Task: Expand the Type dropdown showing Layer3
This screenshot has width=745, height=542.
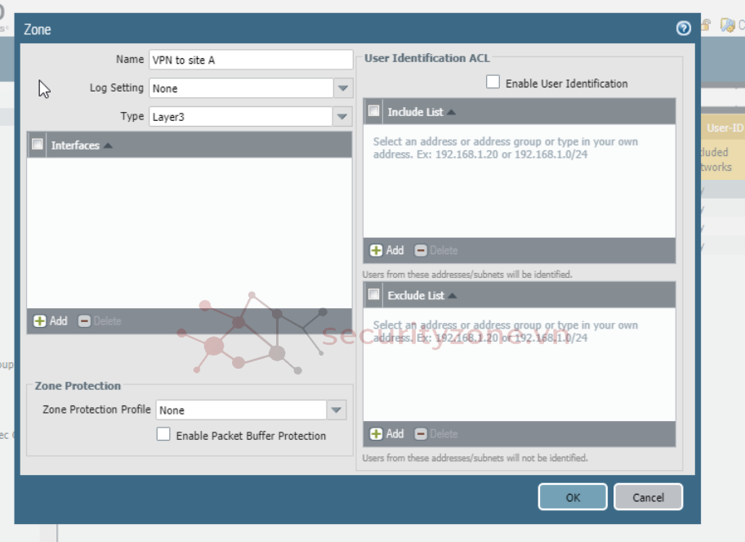Action: click(343, 117)
